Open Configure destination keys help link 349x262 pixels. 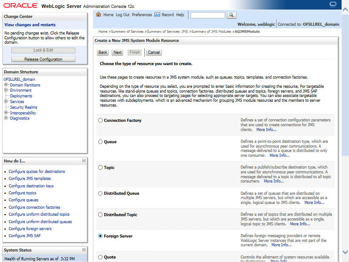(x=31, y=186)
